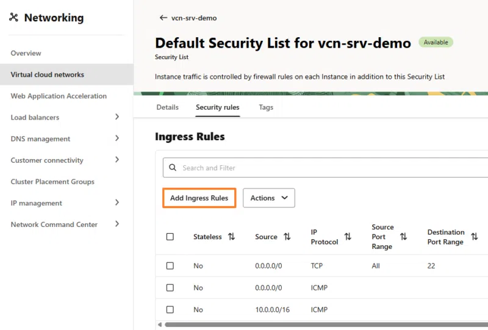Select the 10.0.0.0/16 ICMP rule checkbox
488x330 pixels.
point(170,309)
